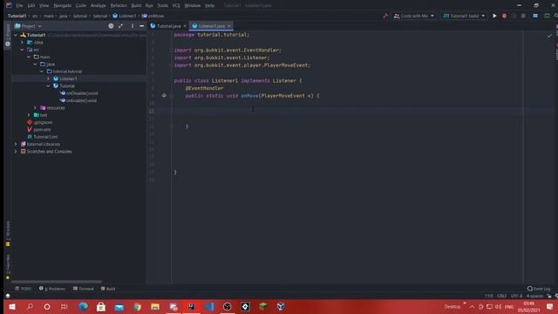Collapse the Tutorial class node
The width and height of the screenshot is (558, 314).
49,85
